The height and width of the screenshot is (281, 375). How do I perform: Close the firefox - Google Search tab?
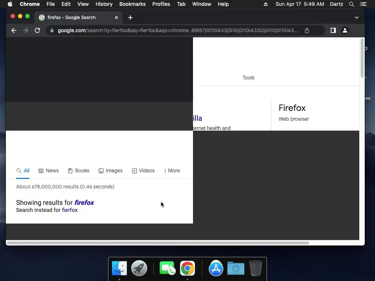[x=116, y=18]
